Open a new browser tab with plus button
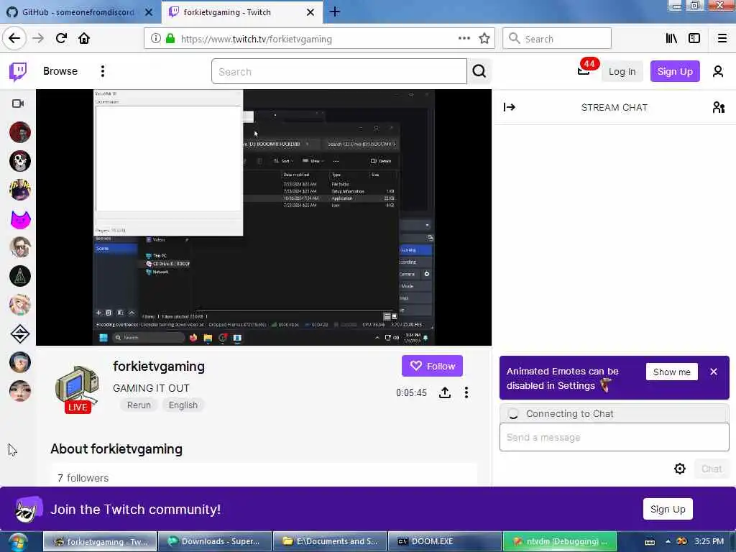 tap(335, 11)
